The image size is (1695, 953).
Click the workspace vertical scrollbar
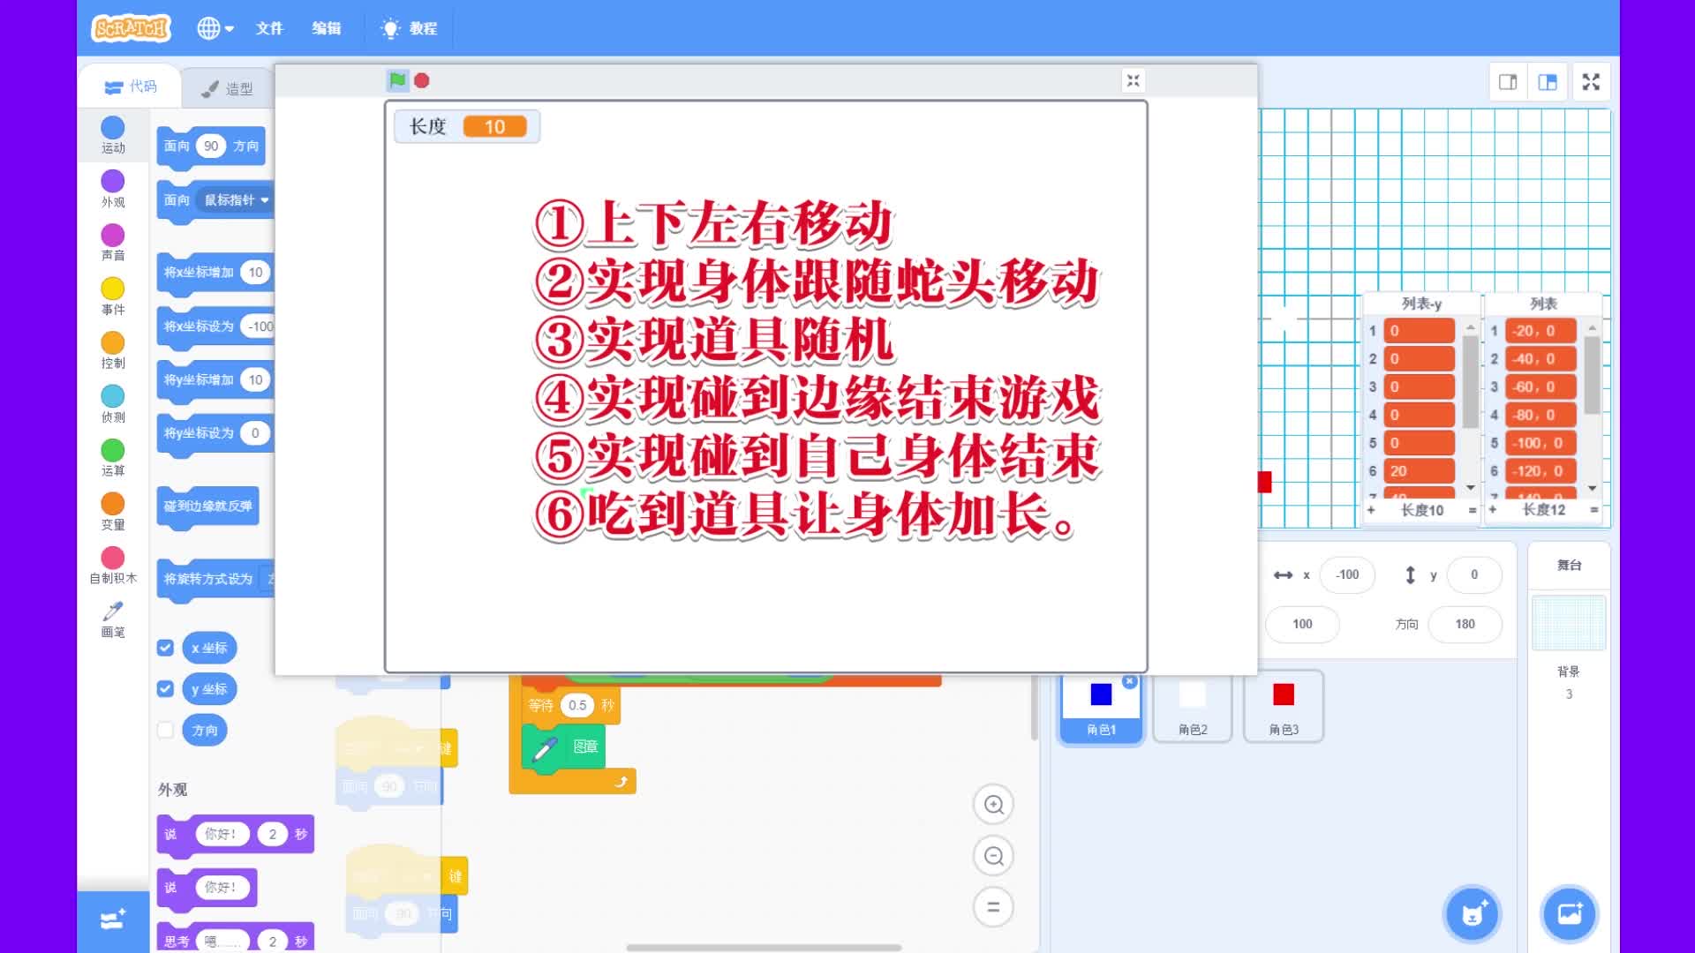tap(1034, 708)
